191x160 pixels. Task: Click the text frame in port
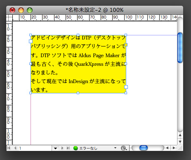tap(31, 41)
